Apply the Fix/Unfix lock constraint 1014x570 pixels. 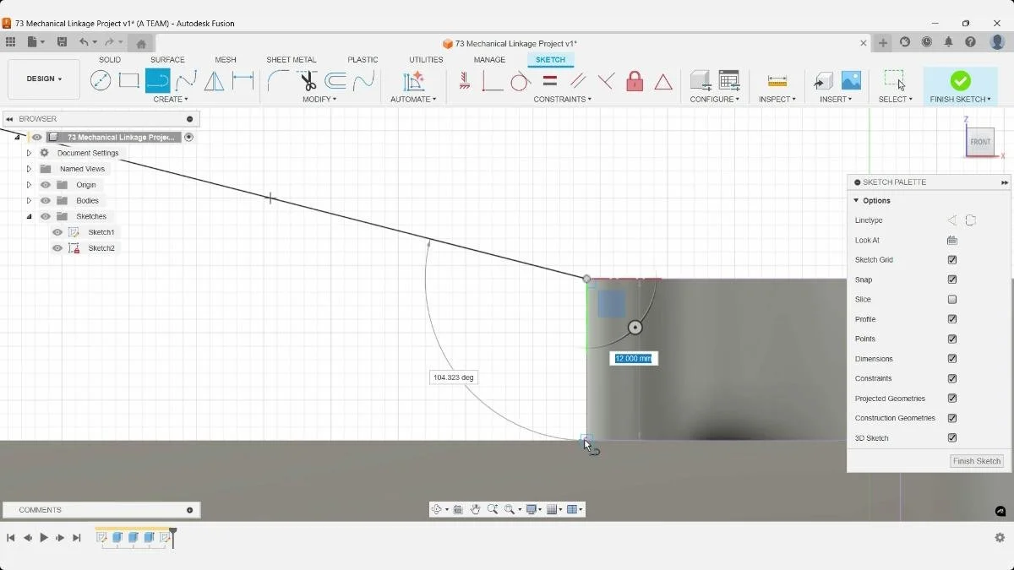click(x=635, y=81)
